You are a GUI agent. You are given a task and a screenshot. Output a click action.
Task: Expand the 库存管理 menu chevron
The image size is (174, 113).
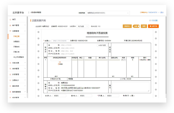point(25,69)
